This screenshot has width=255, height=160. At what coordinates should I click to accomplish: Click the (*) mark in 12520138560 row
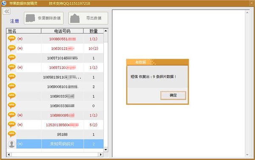pos(20,125)
